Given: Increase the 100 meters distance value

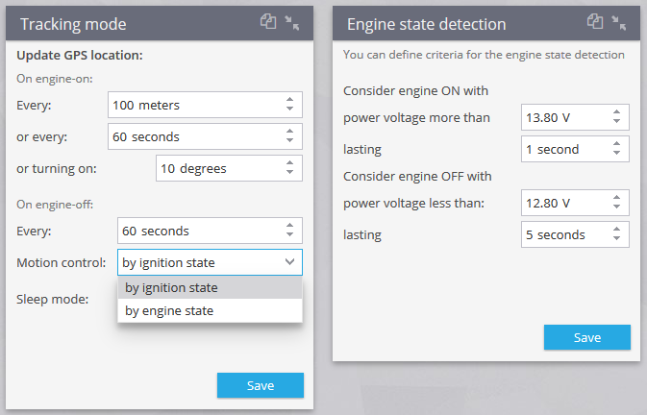Looking at the screenshot, I should point(289,100).
